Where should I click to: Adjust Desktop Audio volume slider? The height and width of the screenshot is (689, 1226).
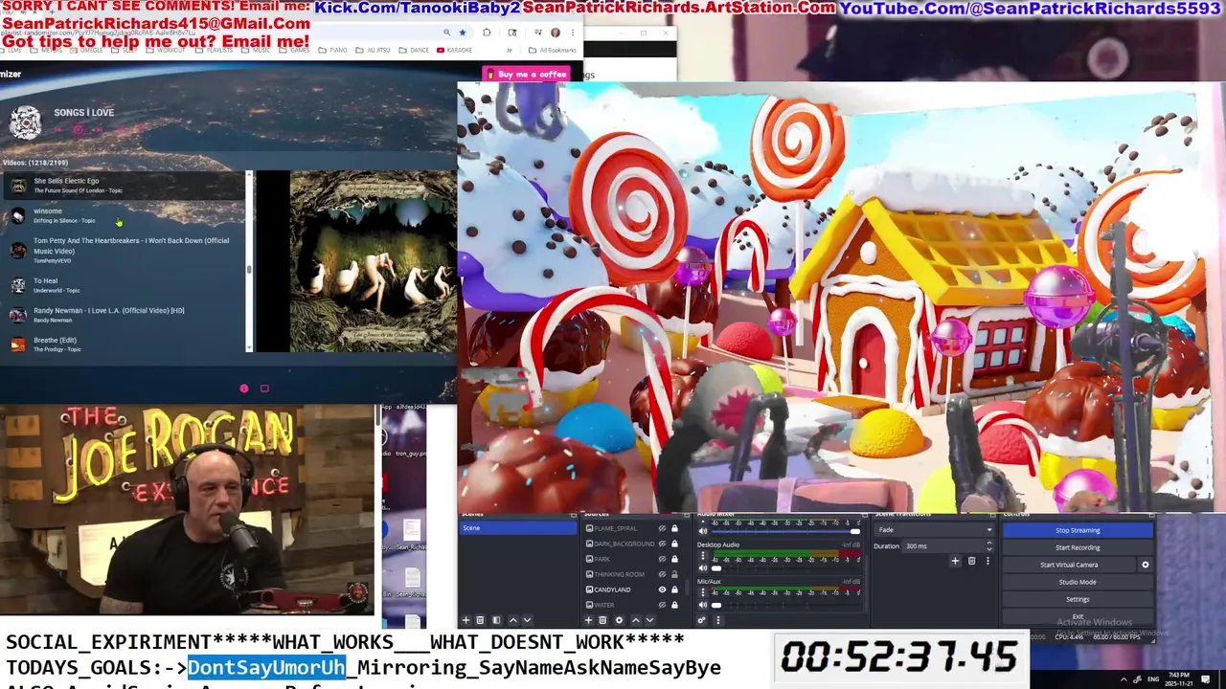click(715, 567)
